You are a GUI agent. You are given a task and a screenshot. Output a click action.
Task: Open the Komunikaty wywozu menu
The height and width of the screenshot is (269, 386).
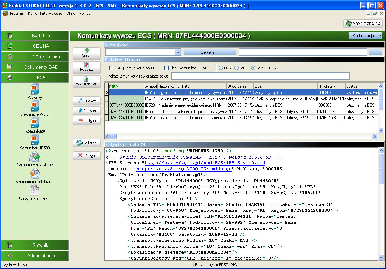click(45, 13)
